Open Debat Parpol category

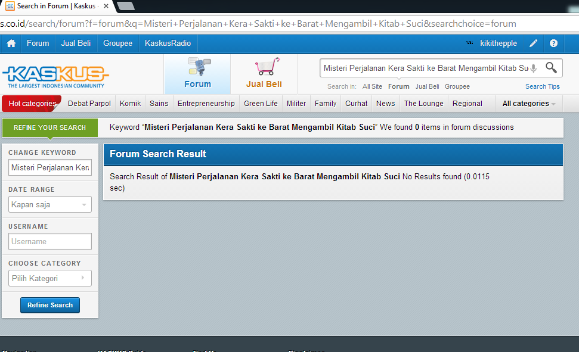pyautogui.click(x=89, y=103)
